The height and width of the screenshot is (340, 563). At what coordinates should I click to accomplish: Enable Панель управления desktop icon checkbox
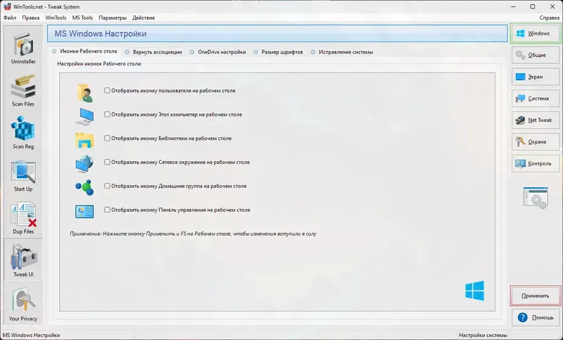click(107, 210)
